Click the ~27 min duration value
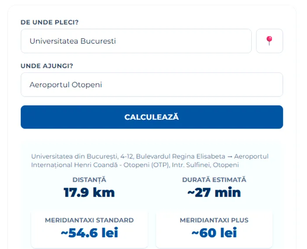307x249 pixels. (214, 192)
